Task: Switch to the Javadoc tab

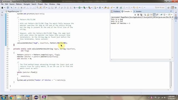Action: click(x=138, y=11)
